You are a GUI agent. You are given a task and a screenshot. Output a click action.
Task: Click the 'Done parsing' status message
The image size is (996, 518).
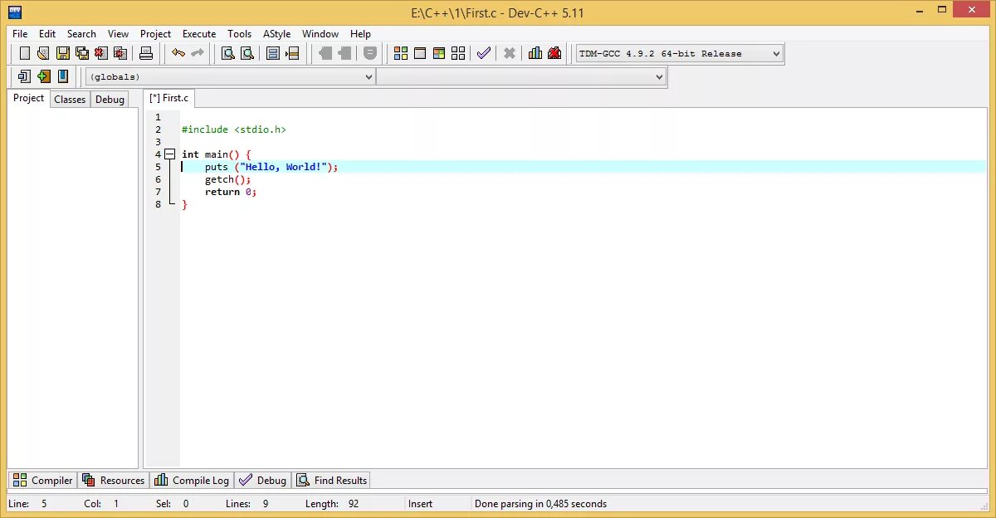[540, 504]
